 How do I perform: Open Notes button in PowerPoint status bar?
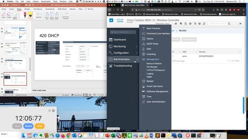(65, 95)
